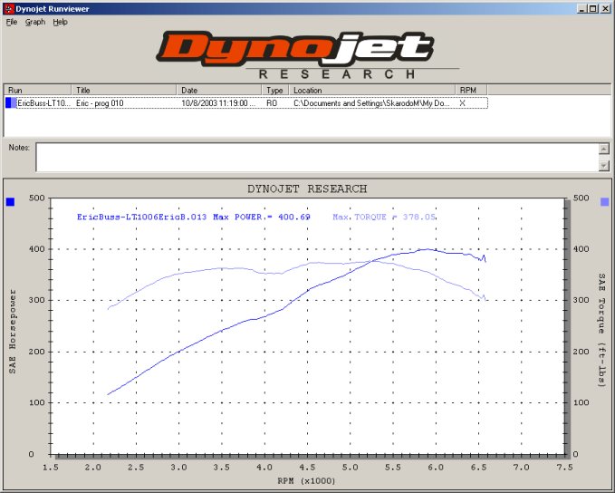Click the Type column header
Viewport: 615px width, 493px height.
coord(275,91)
